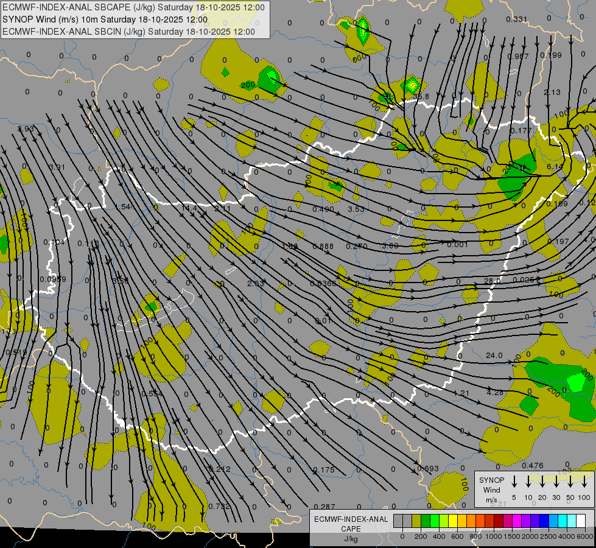Click the SYNOP Wind 10m title line
This screenshot has width=596, height=548.
pos(105,19)
